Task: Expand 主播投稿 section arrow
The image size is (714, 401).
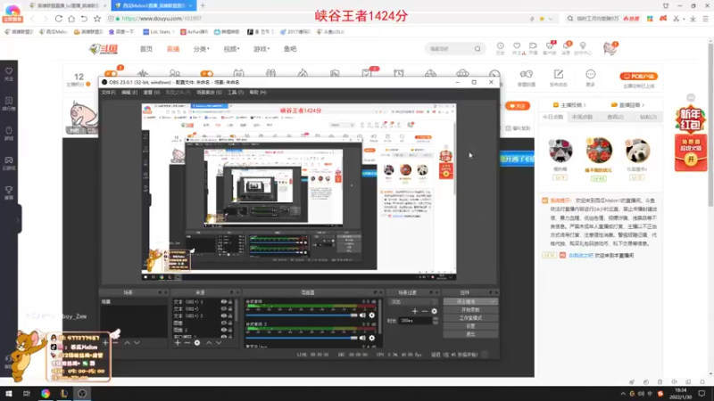Action: 585,105
